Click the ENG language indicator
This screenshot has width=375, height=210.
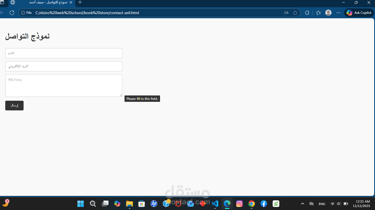tap(322, 204)
